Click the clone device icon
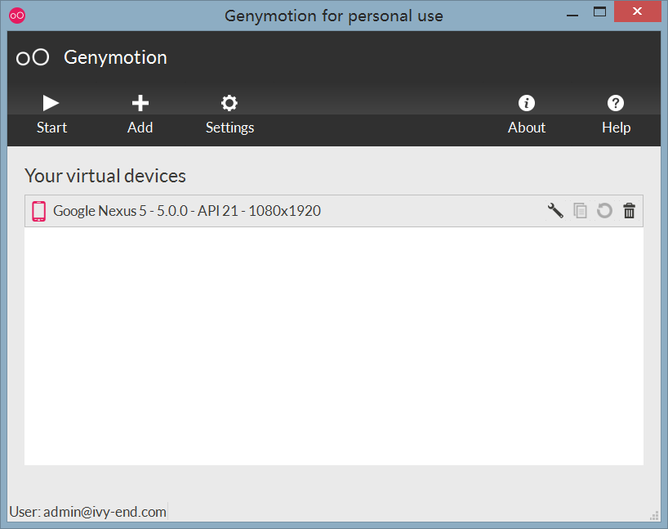 point(580,211)
